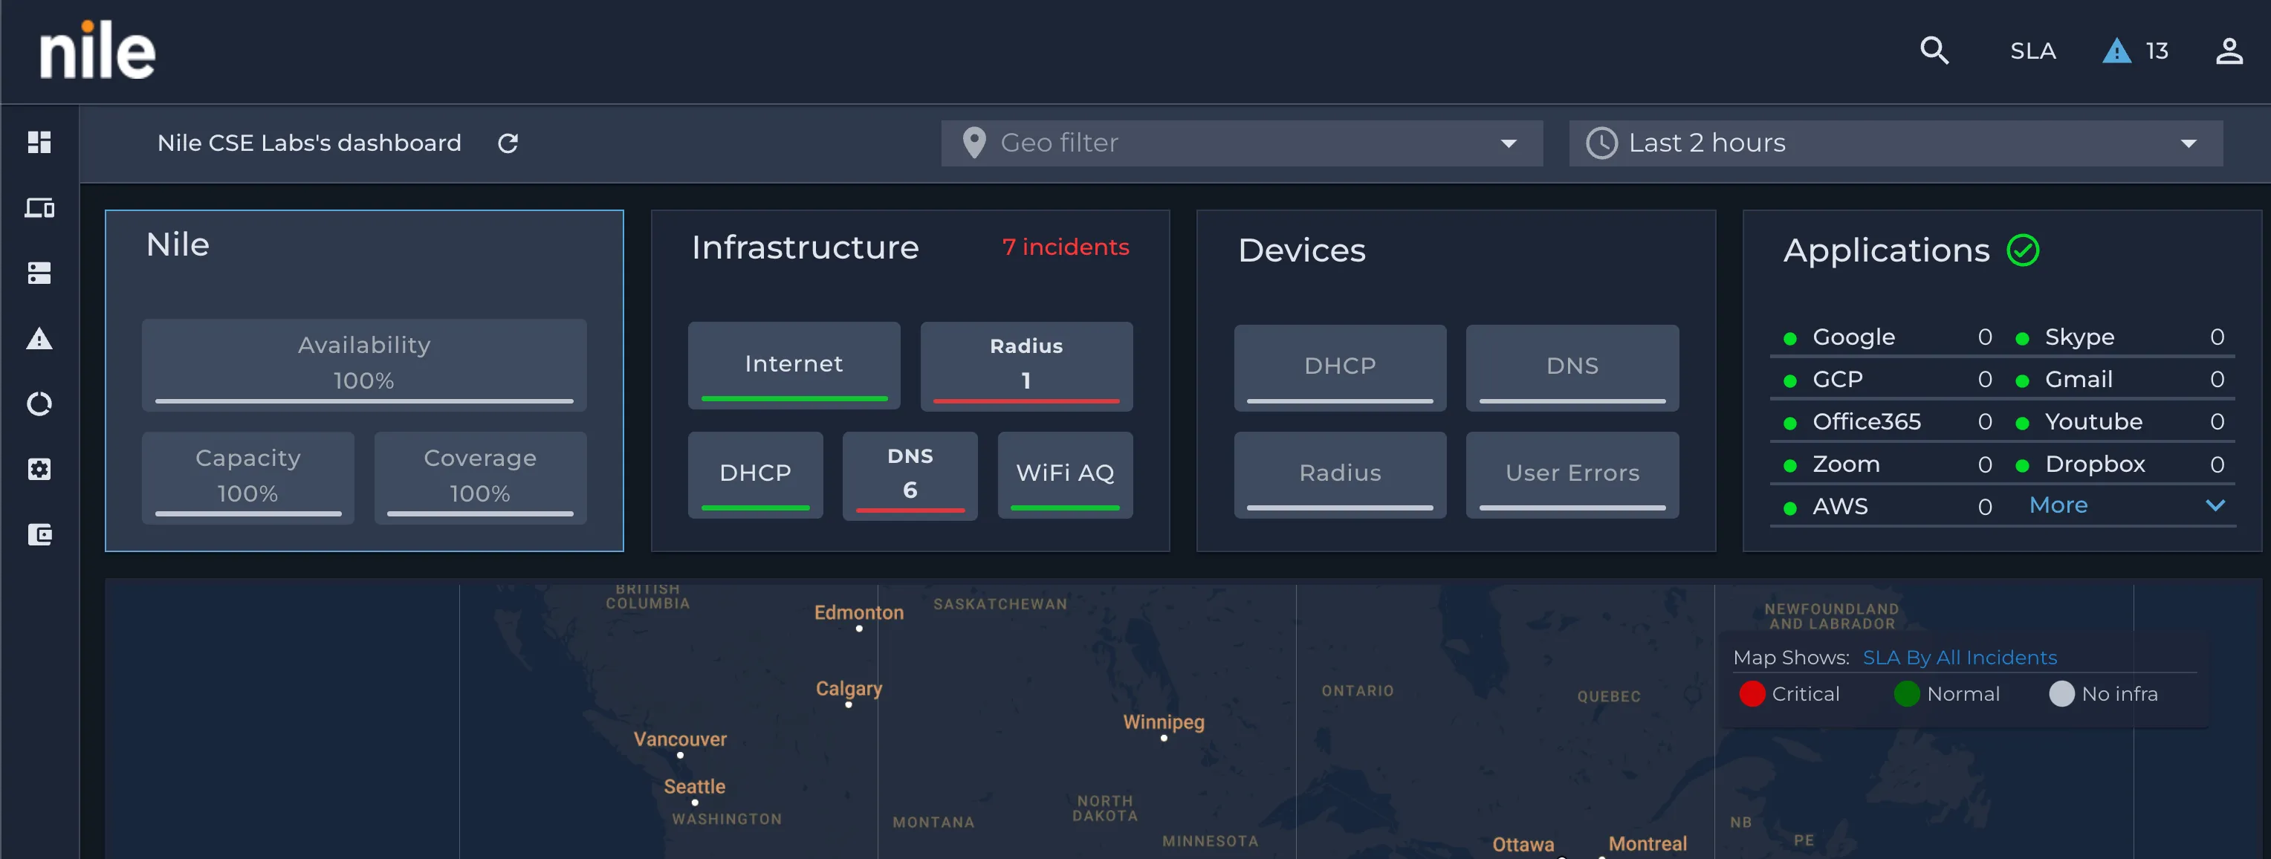Open the Coverage 100% tile
Viewport: 2271px width, 859px height.
click(479, 476)
